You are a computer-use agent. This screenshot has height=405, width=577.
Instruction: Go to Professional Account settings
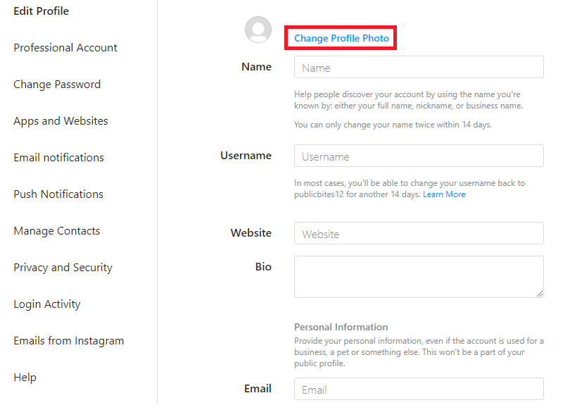(x=65, y=48)
